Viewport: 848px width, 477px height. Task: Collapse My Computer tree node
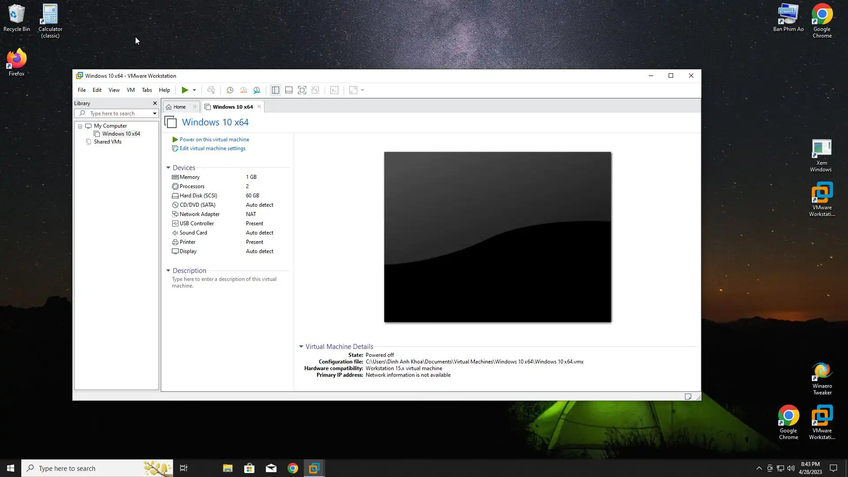[x=80, y=126]
